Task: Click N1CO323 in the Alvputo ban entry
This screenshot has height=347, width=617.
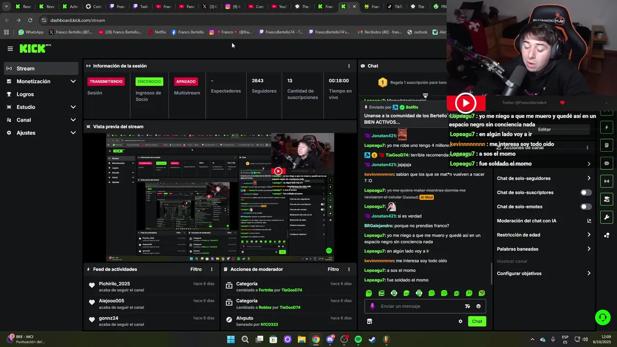Action: point(269,325)
